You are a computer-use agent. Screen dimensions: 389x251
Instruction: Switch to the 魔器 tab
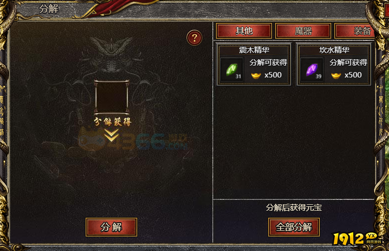[303, 31]
